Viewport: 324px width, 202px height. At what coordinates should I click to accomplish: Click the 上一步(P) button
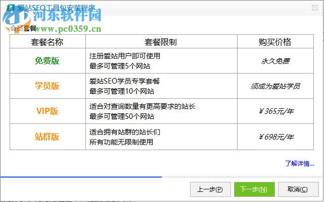coord(210,189)
